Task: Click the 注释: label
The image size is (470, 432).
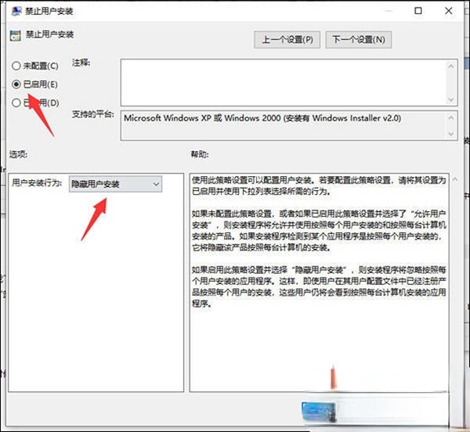Action: [81, 63]
